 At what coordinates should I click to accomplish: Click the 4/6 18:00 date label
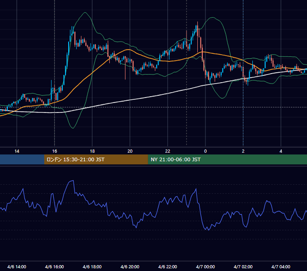(x=92, y=266)
